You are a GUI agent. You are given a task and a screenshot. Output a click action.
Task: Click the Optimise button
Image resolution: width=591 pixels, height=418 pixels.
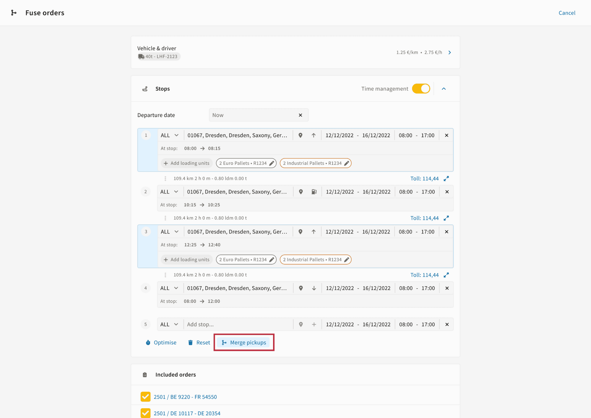pyautogui.click(x=161, y=343)
